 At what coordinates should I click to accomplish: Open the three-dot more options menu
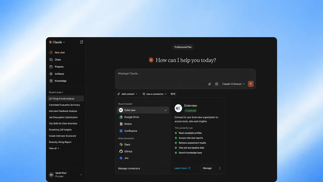click(x=220, y=168)
